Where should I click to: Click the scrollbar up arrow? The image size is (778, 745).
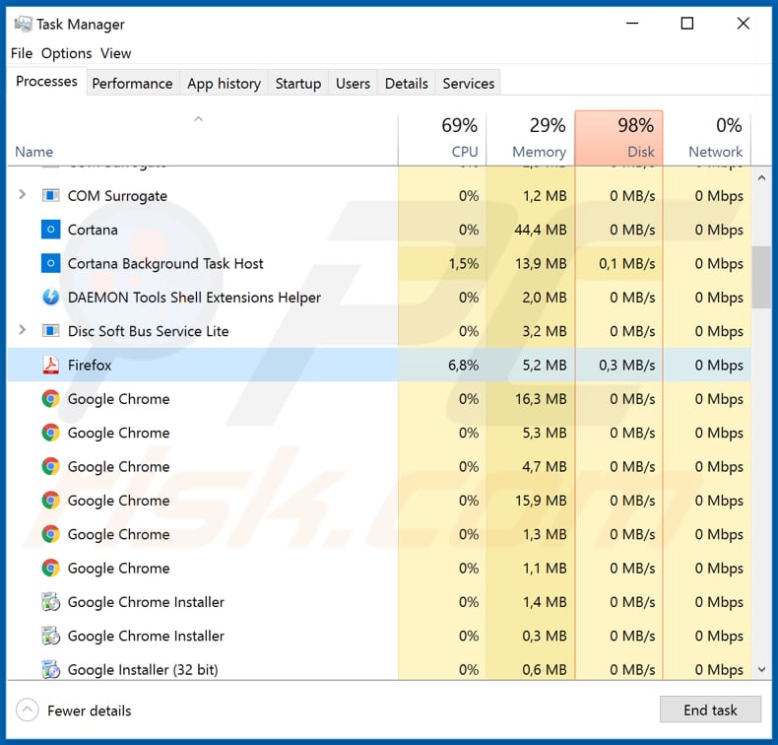click(761, 177)
